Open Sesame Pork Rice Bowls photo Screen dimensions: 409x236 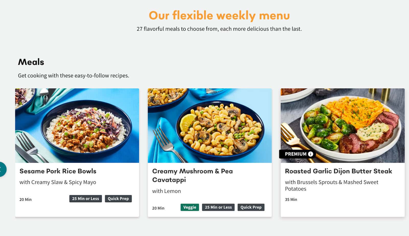click(77, 125)
